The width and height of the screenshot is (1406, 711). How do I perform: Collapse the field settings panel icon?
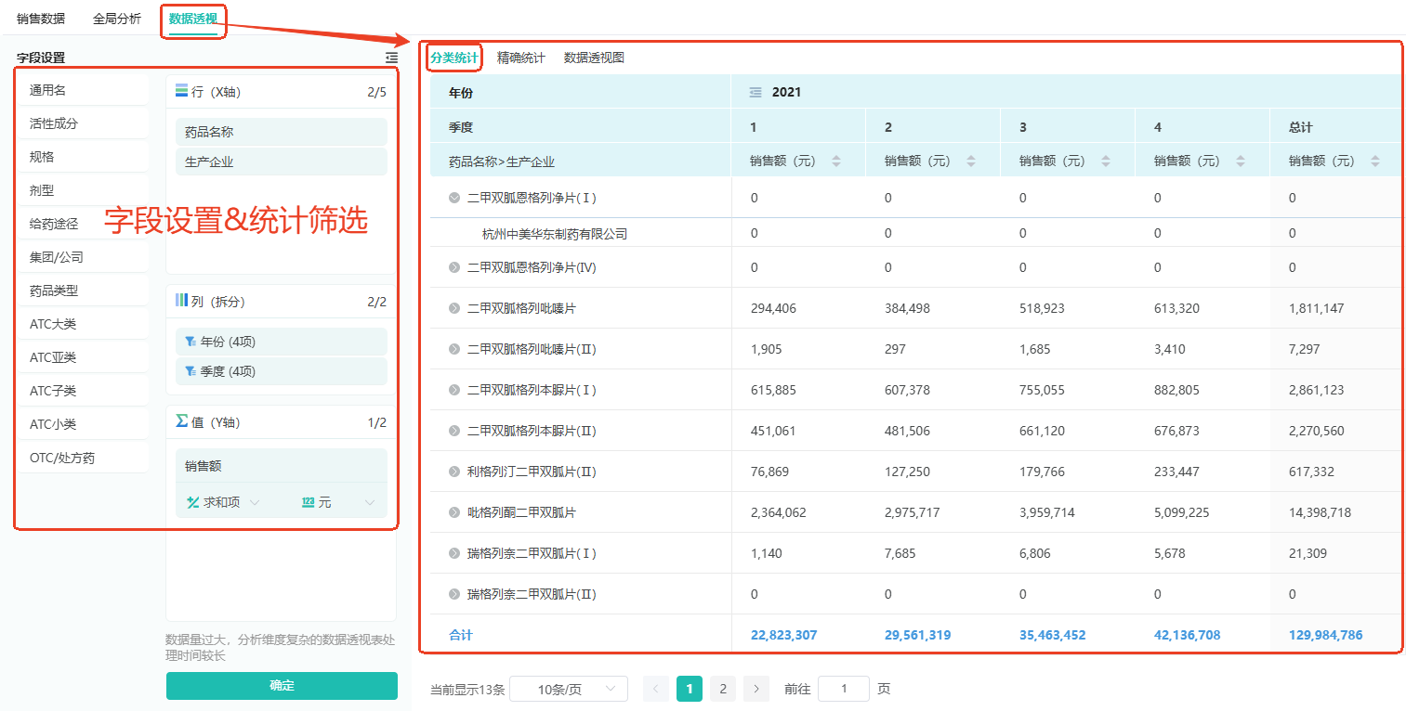[391, 58]
